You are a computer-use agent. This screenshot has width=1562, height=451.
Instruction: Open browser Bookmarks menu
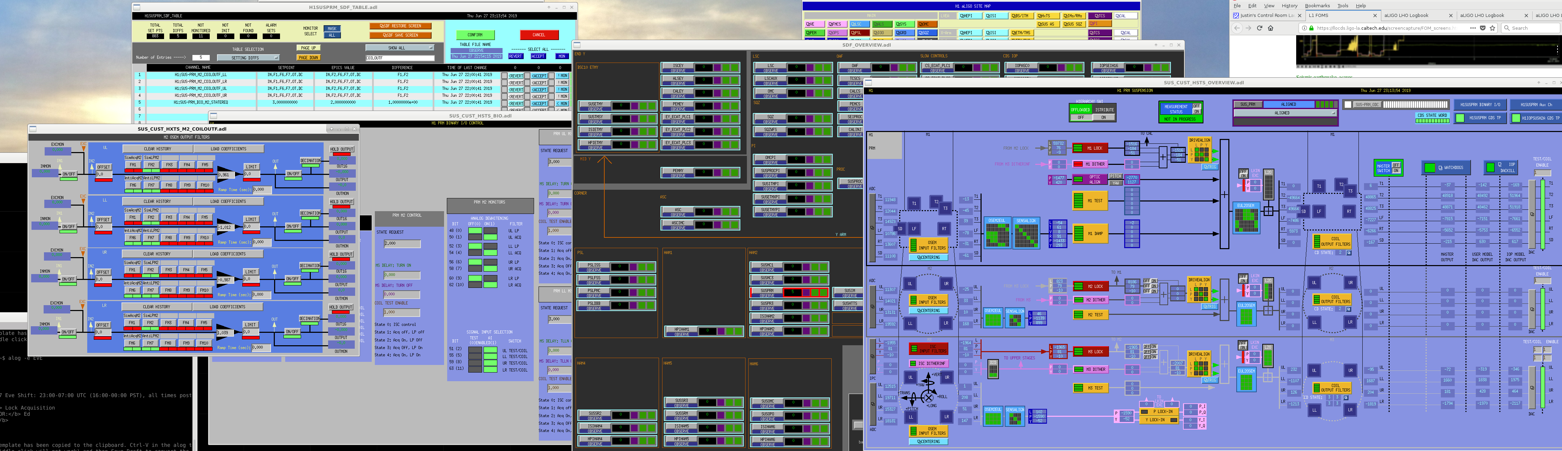click(1317, 6)
